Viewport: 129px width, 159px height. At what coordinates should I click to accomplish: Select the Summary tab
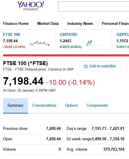[15, 106]
